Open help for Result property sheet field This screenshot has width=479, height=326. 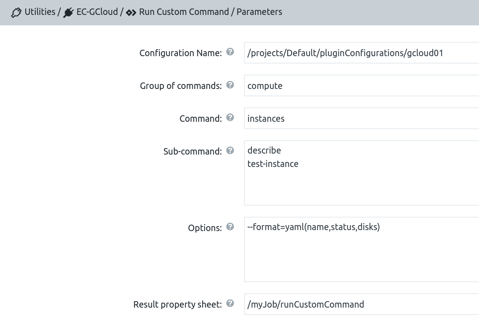230,304
